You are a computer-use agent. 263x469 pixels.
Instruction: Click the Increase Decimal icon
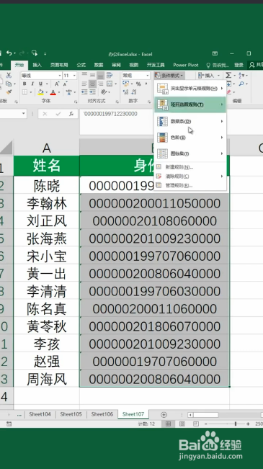click(x=125, y=92)
